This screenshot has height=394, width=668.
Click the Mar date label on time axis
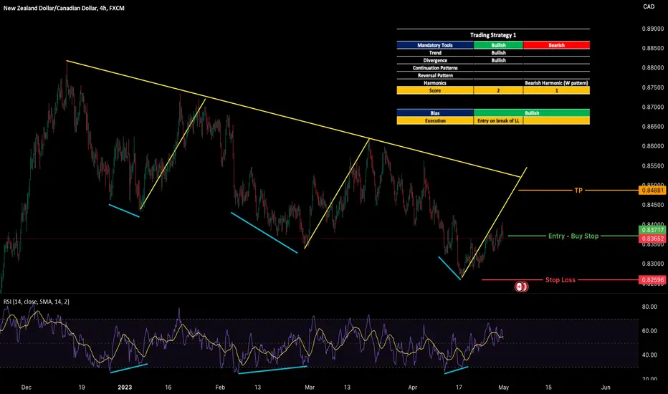click(310, 387)
